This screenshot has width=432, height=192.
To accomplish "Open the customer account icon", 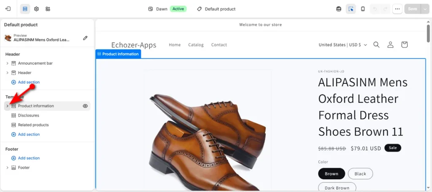I will click(390, 45).
